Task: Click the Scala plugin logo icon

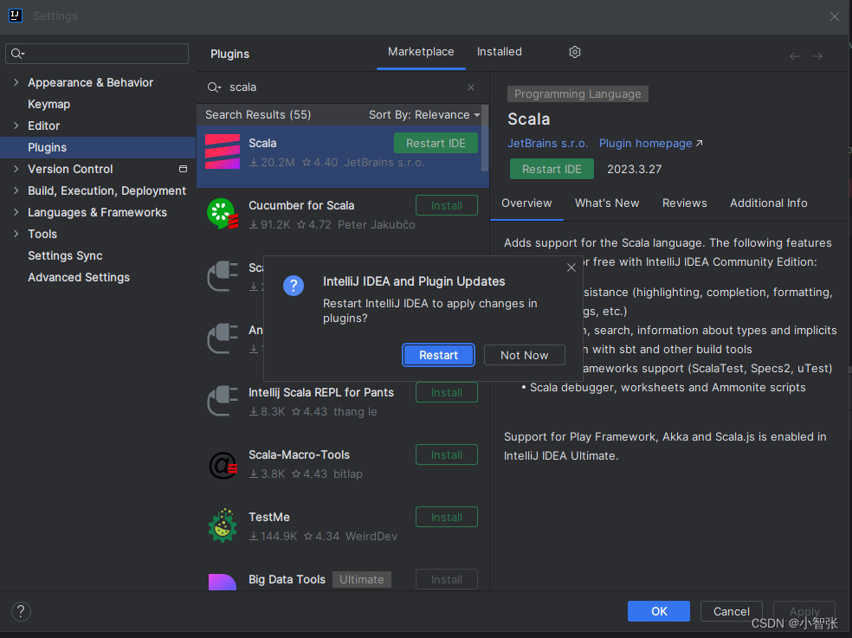Action: [223, 151]
